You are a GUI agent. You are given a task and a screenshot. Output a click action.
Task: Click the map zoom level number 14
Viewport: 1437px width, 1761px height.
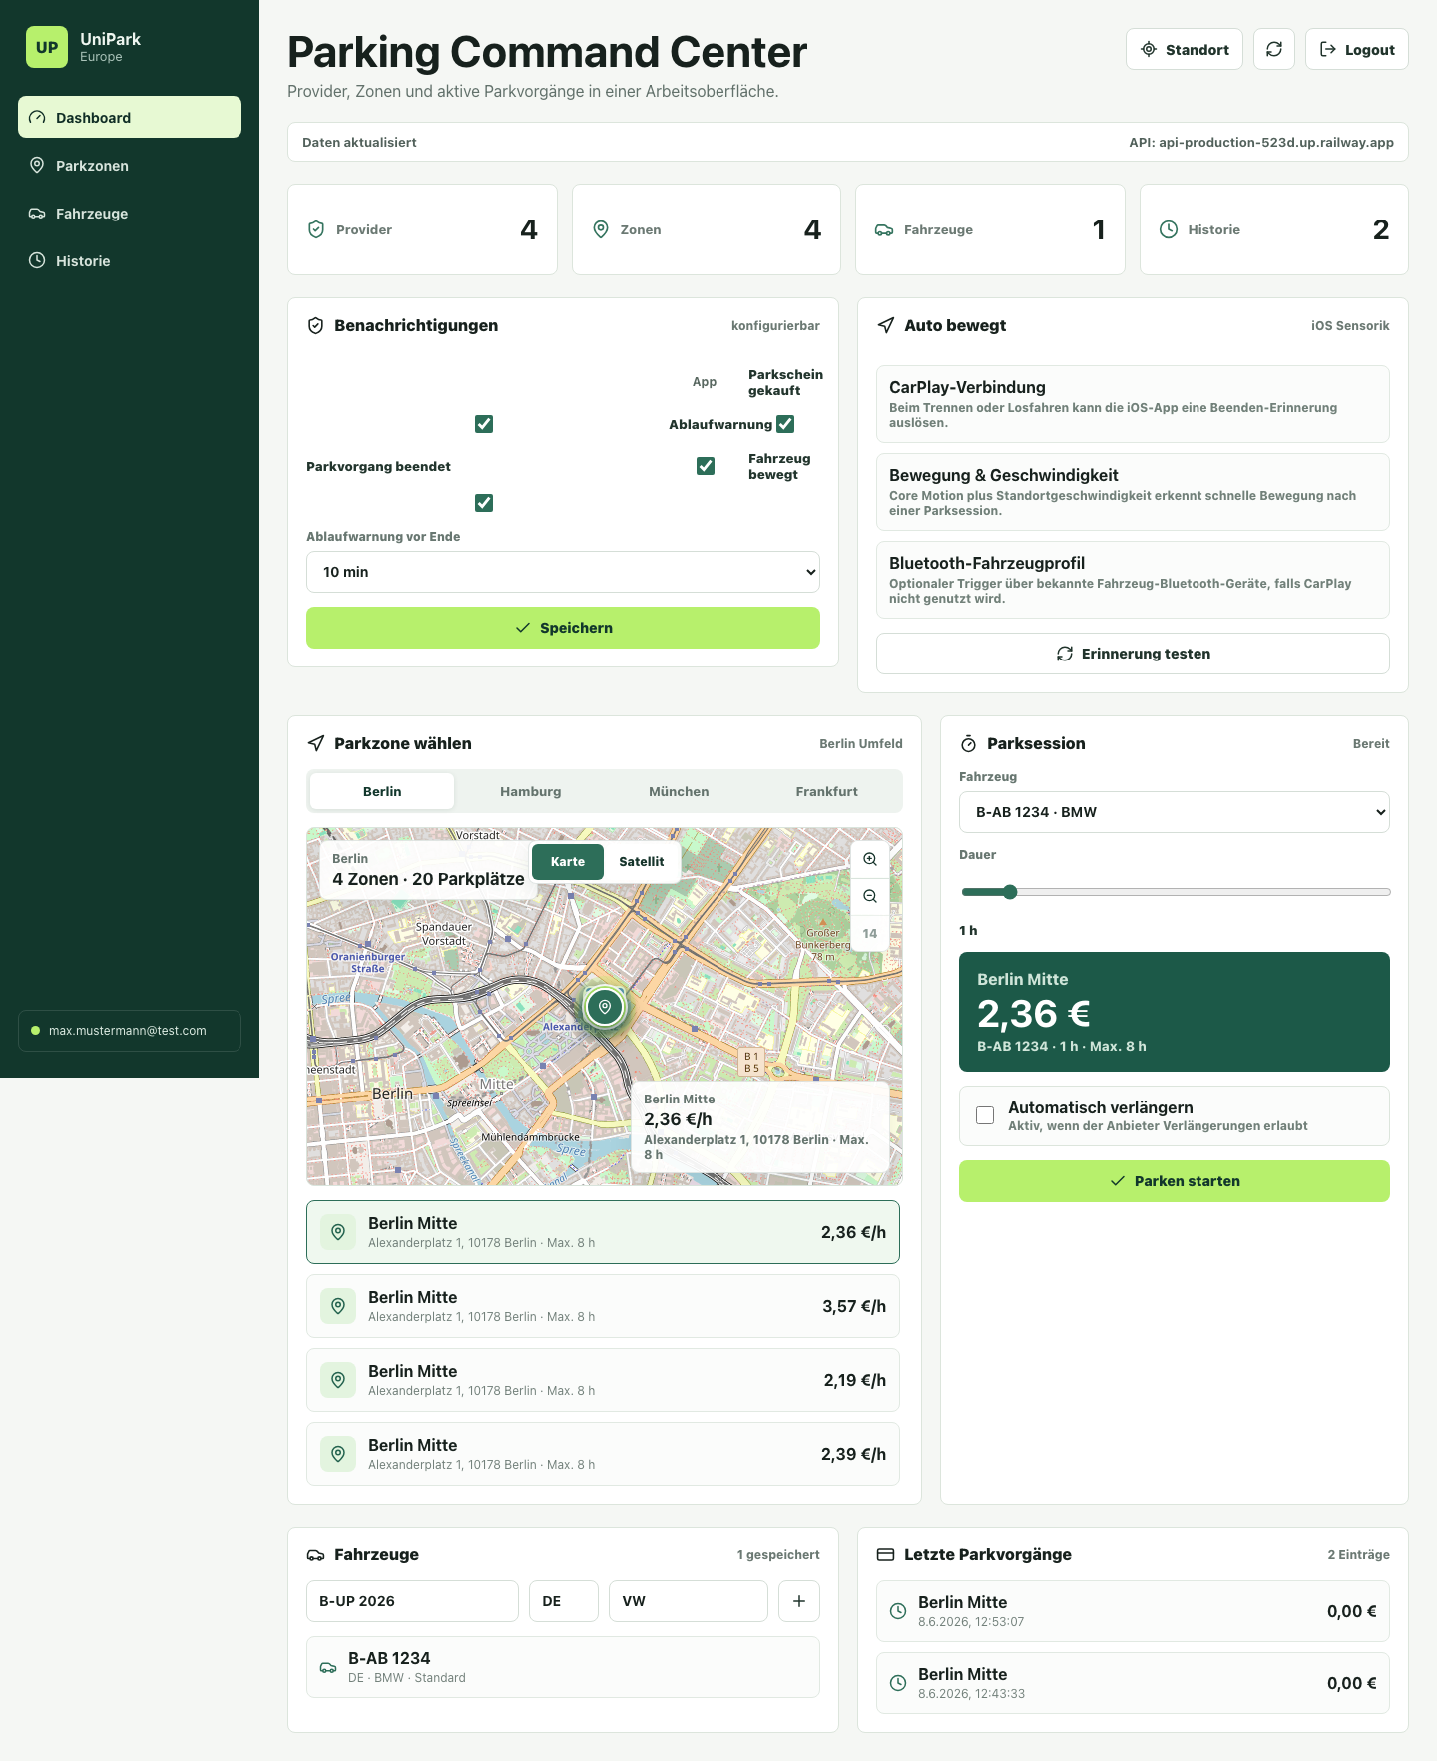tap(870, 934)
